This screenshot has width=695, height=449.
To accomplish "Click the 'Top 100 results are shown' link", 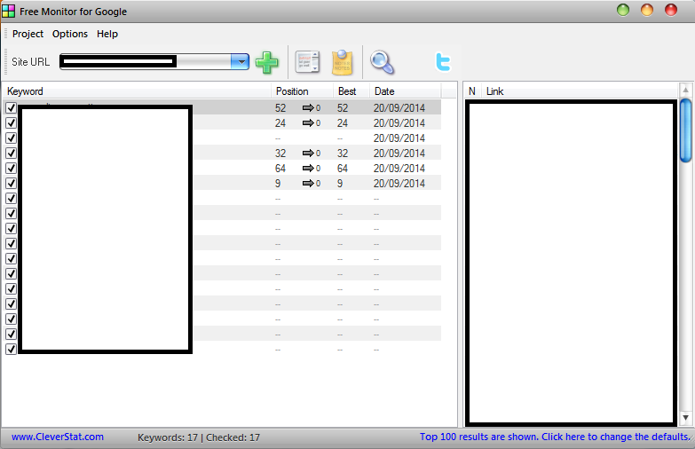I will click(x=556, y=437).
